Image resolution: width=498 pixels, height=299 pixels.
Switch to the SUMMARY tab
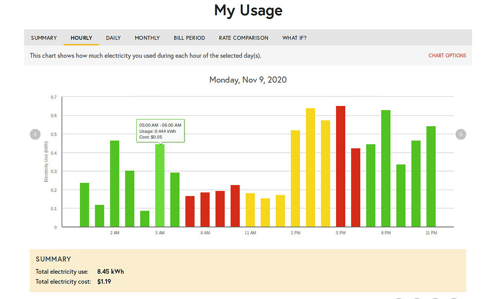click(43, 37)
